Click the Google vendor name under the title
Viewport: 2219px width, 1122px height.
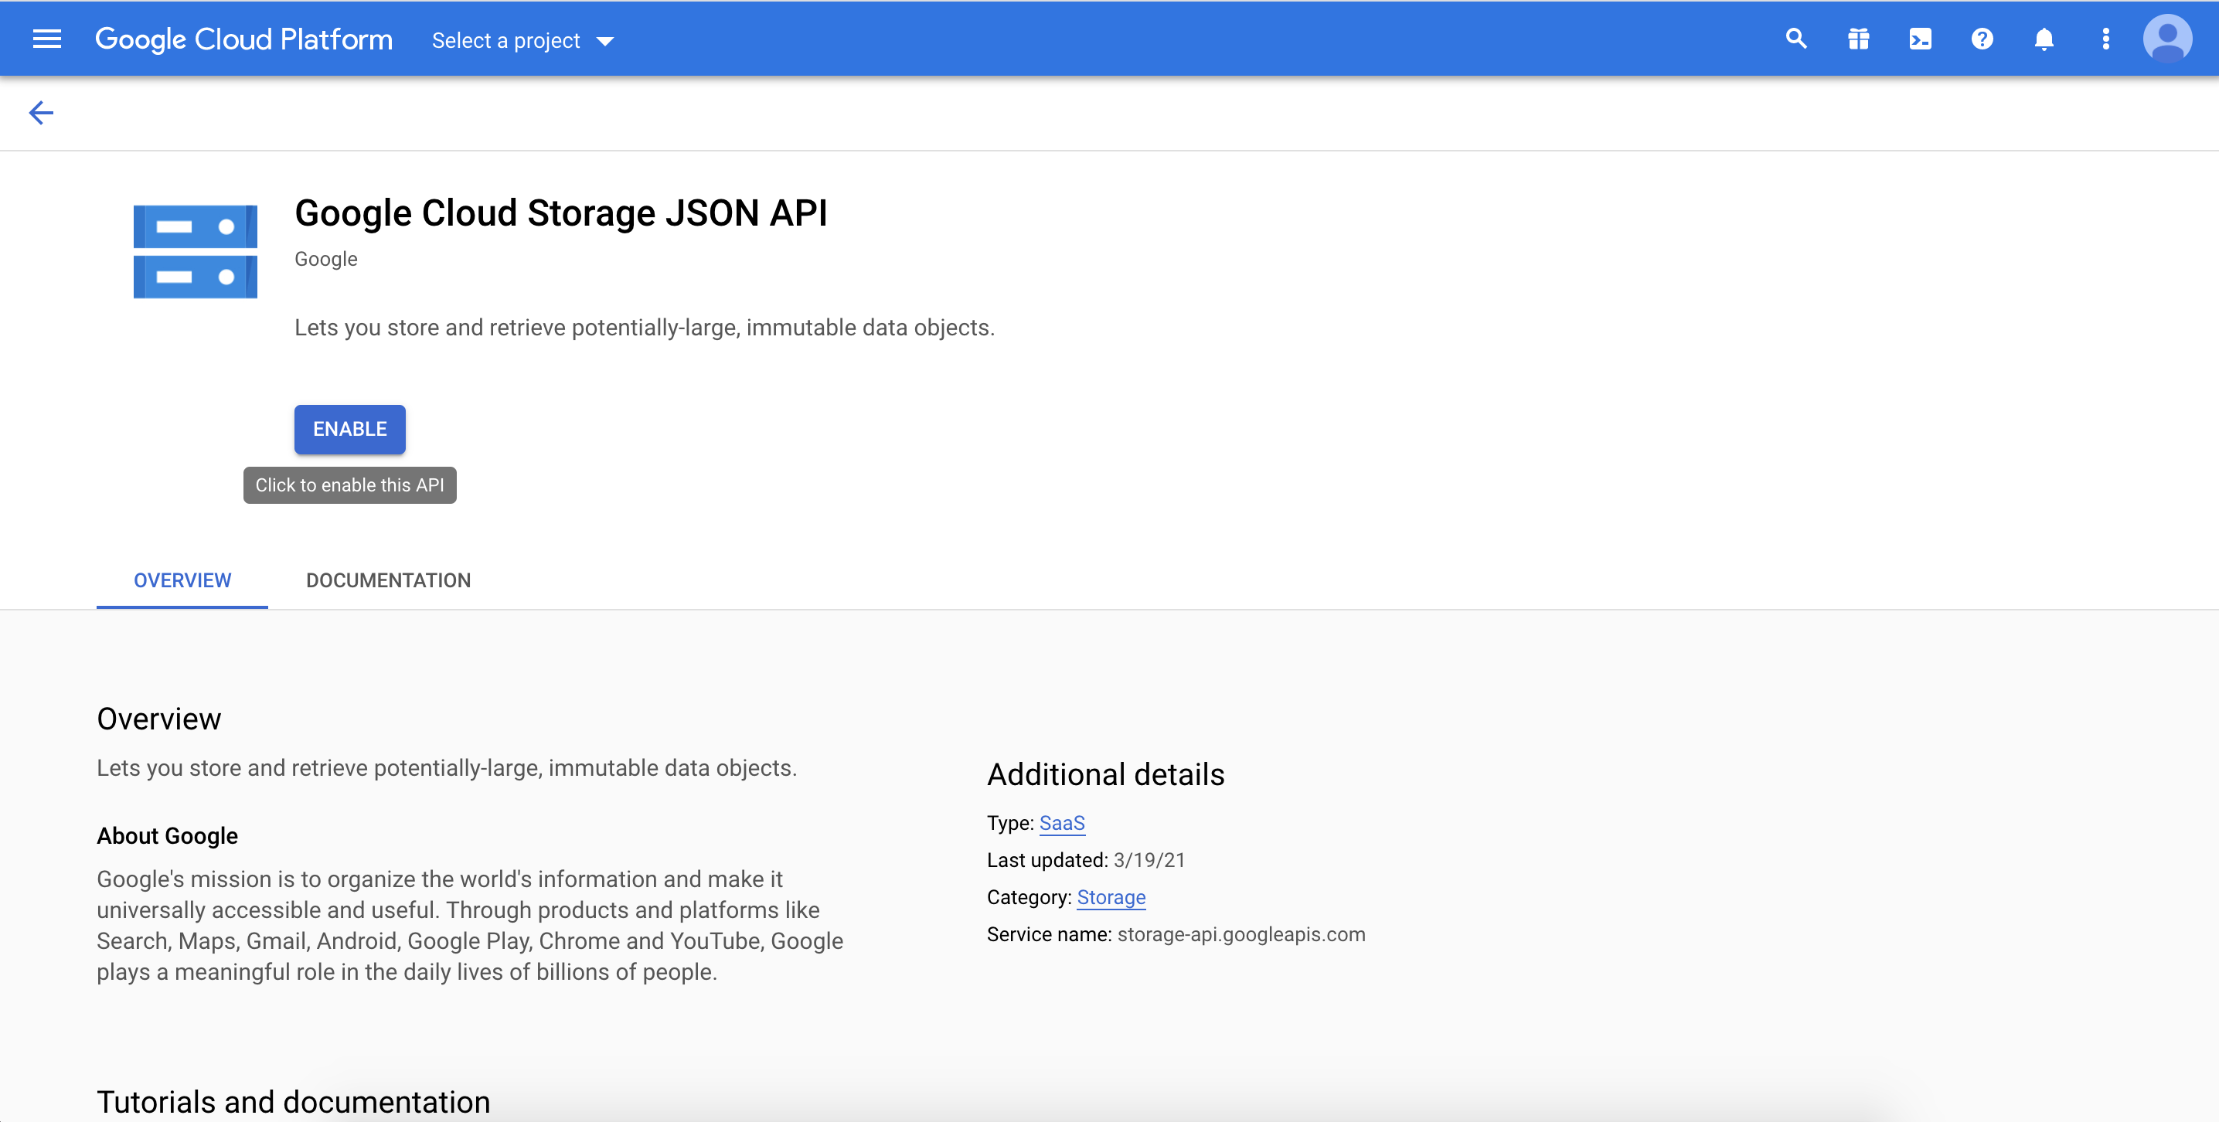click(325, 259)
